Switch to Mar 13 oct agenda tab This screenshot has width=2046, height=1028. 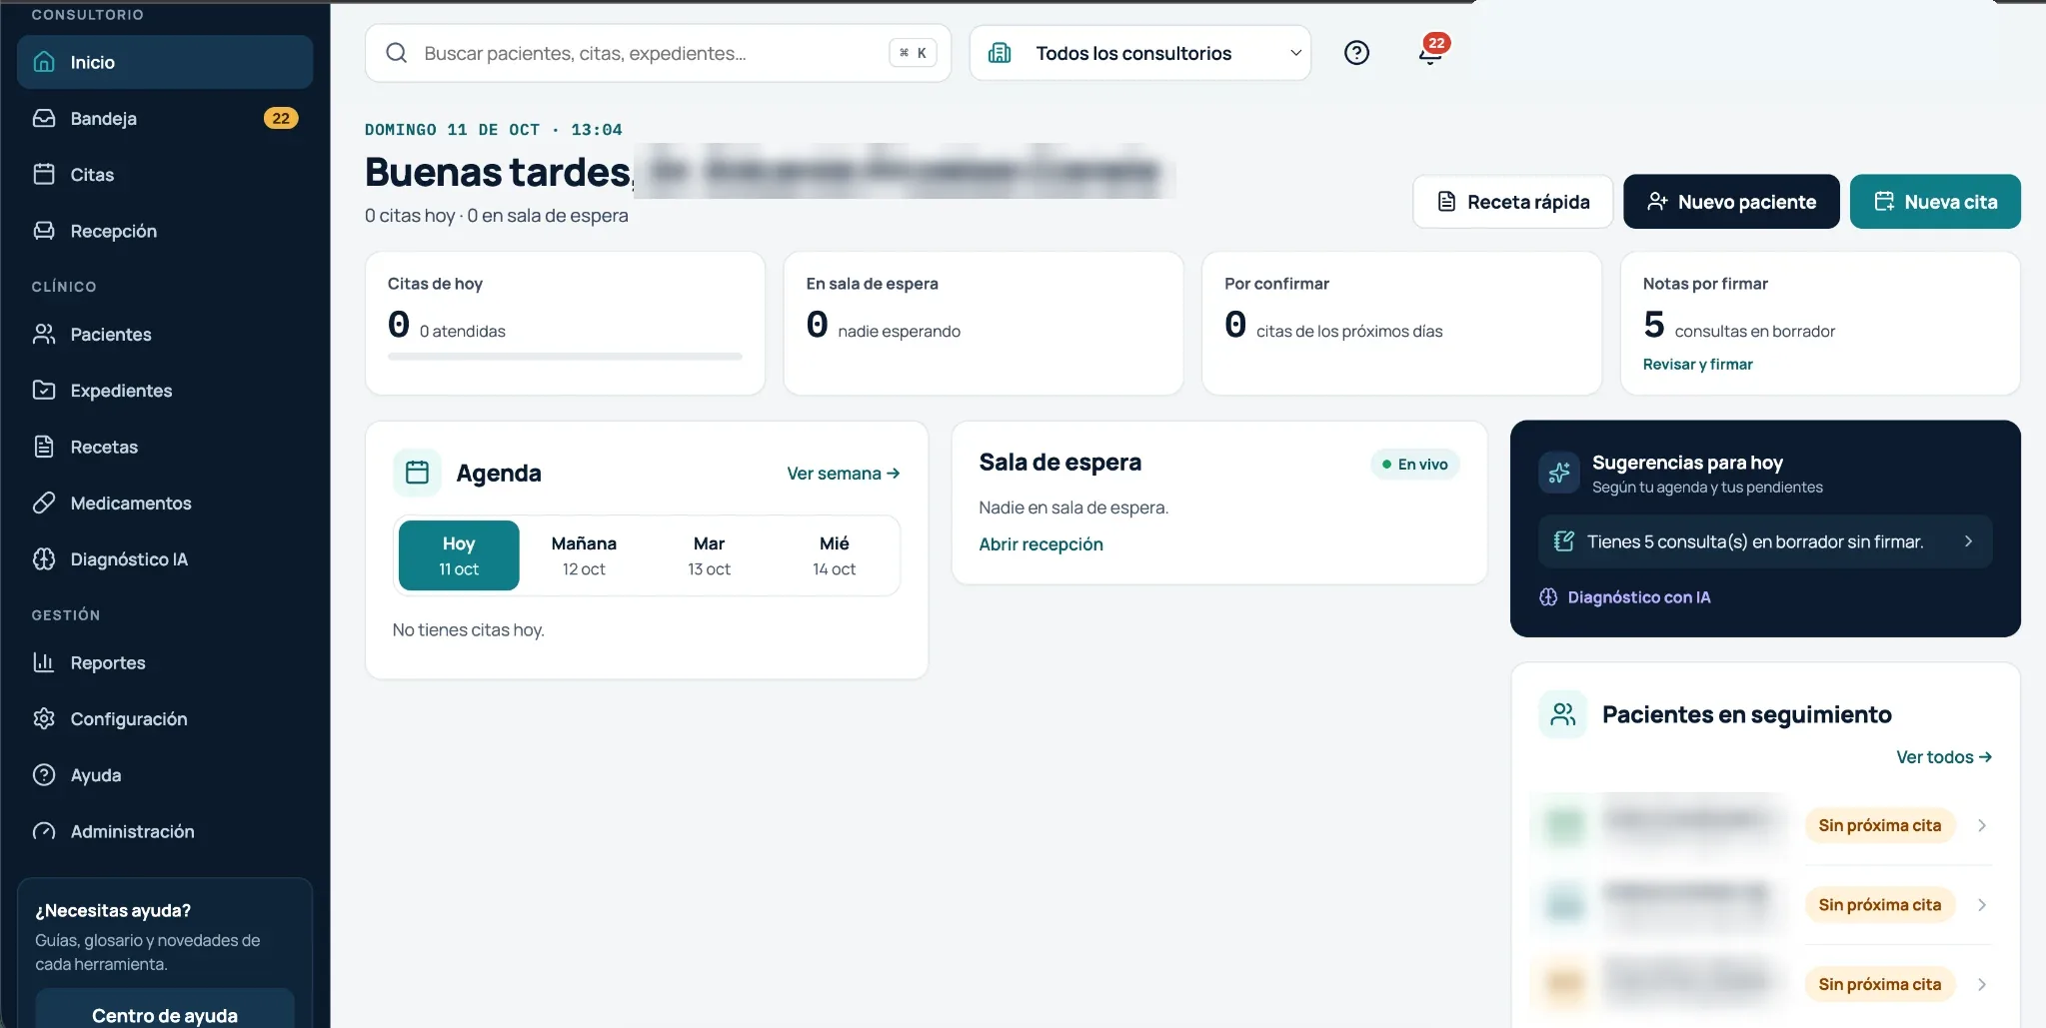point(709,555)
